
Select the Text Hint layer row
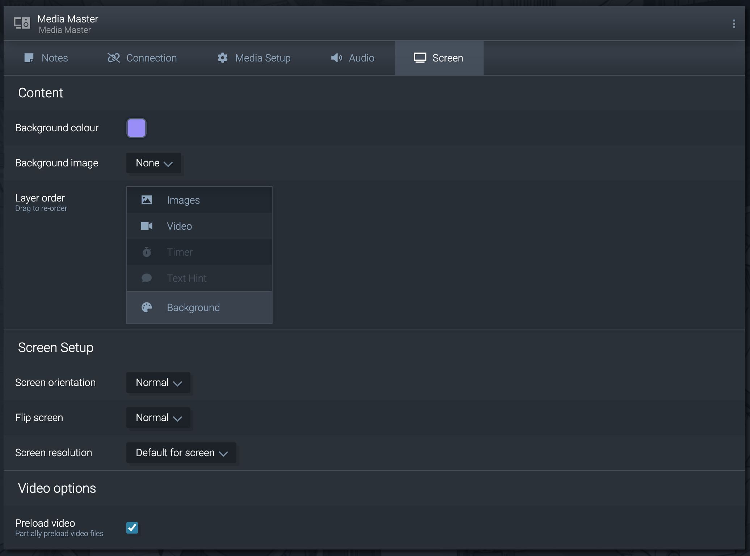click(199, 278)
